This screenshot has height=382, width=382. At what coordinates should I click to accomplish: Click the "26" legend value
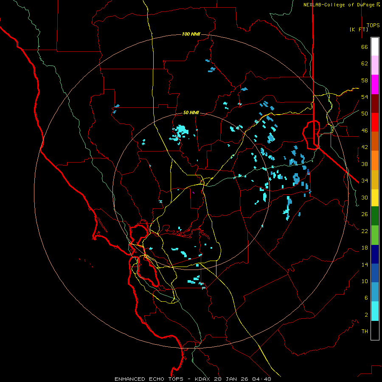[365, 214]
